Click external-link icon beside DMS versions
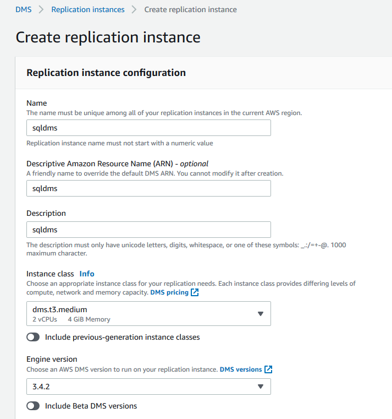The image size is (392, 419). pos(268,369)
